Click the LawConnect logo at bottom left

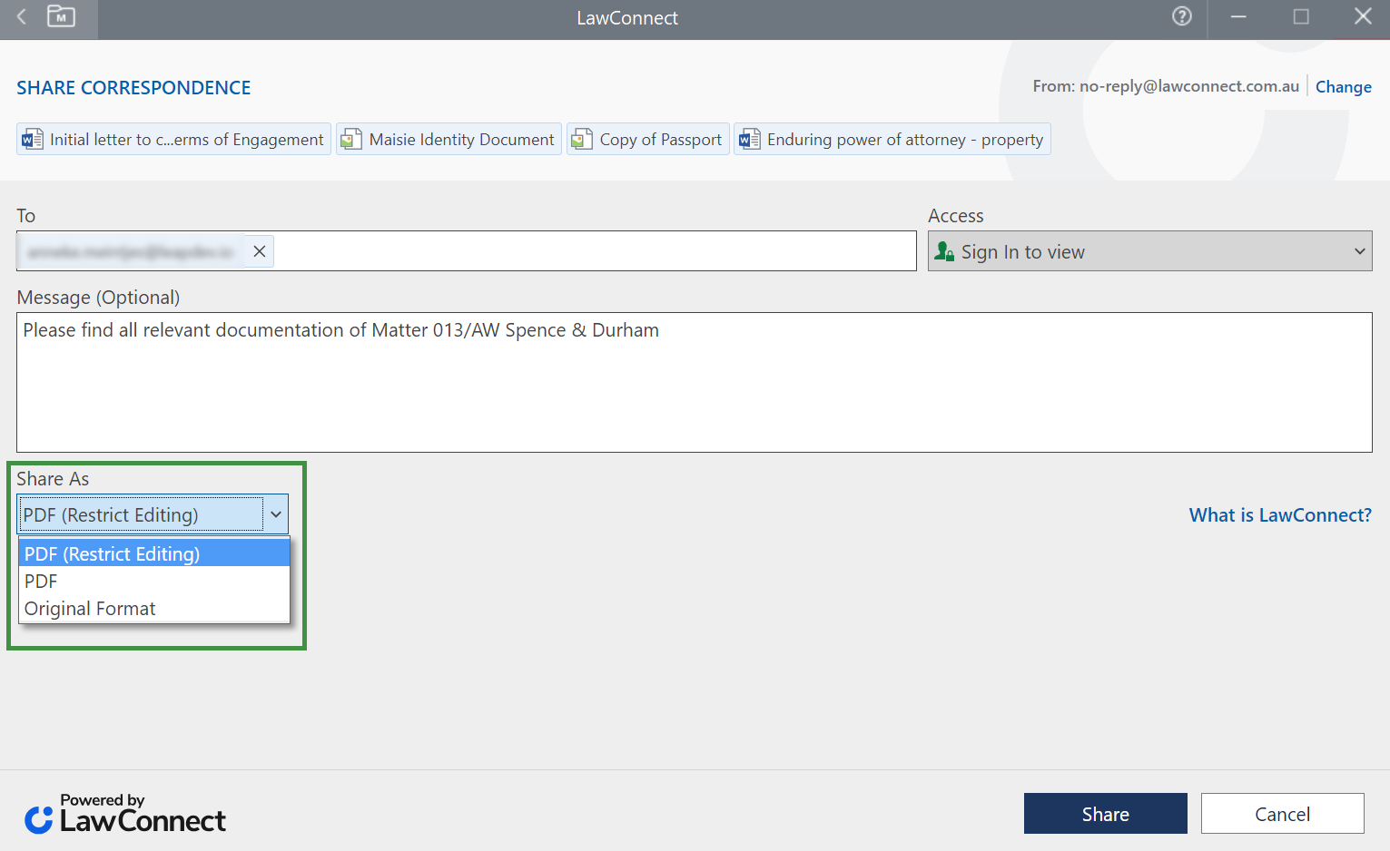[125, 814]
